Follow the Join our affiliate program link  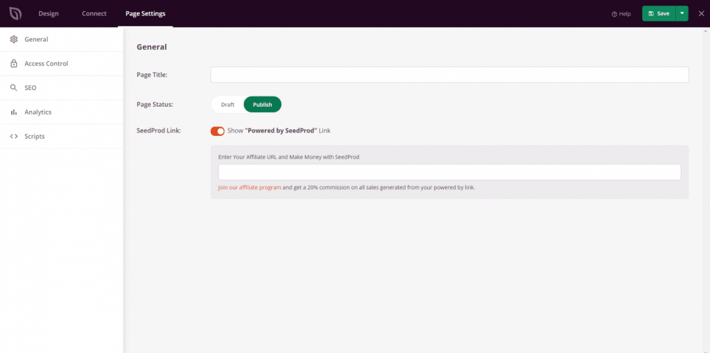pyautogui.click(x=250, y=187)
